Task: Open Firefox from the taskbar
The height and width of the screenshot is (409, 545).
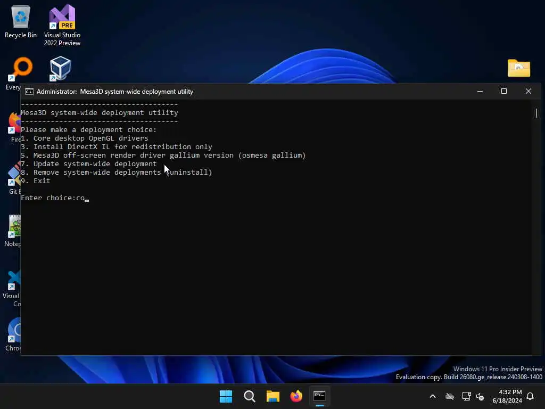Action: 296,396
